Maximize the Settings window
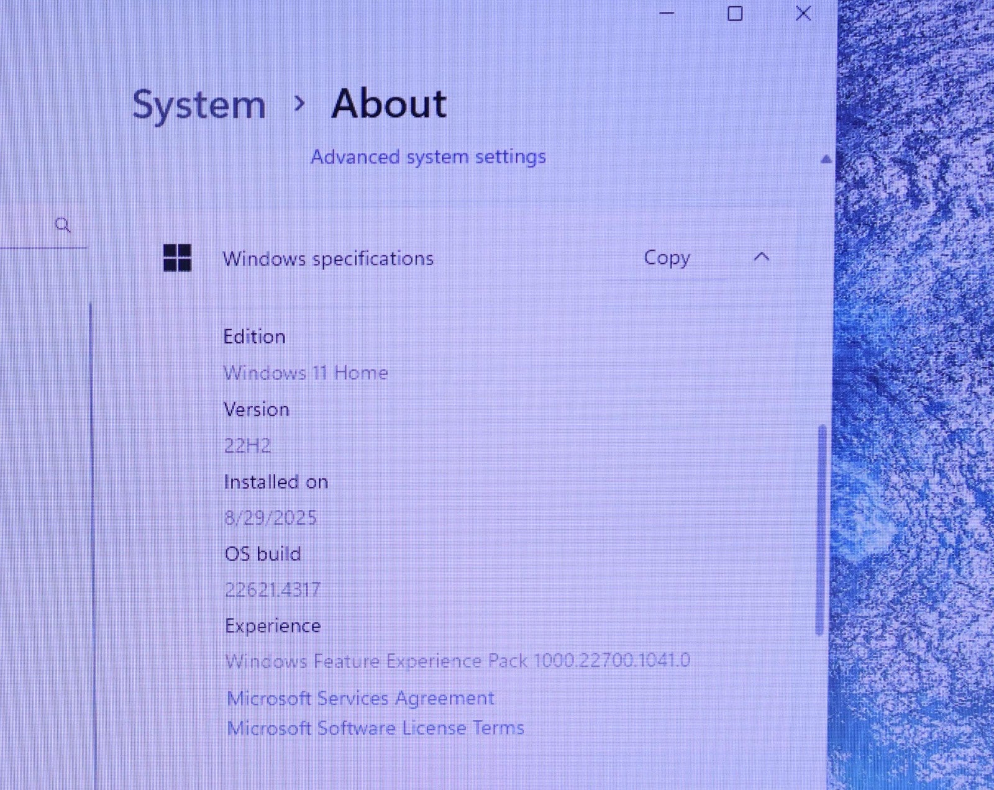The height and width of the screenshot is (790, 994). (x=735, y=13)
